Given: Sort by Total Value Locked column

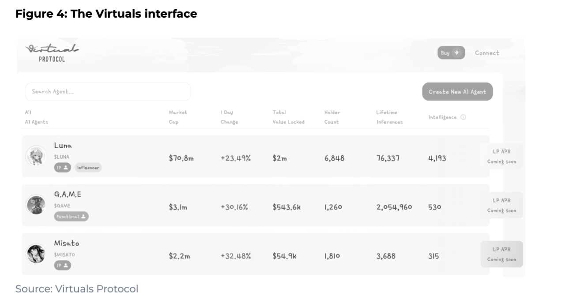Looking at the screenshot, I should [x=288, y=117].
